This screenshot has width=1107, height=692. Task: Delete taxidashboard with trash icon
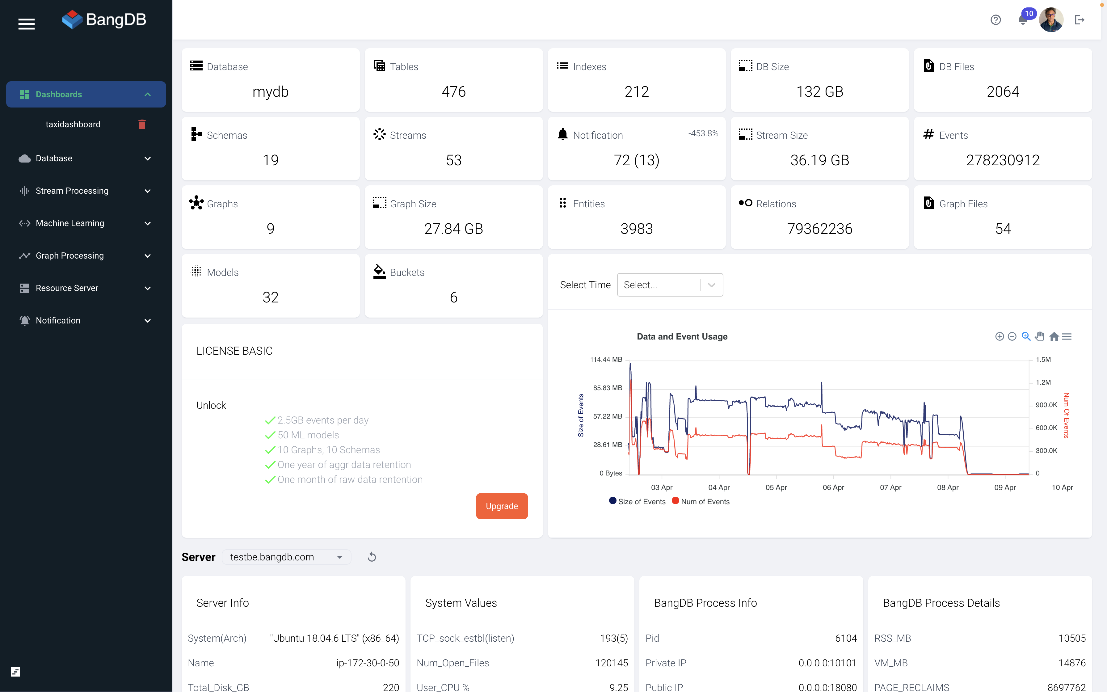(142, 124)
